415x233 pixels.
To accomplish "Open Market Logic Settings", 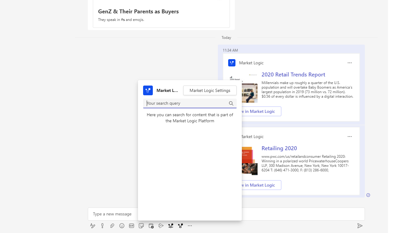I will point(210,90).
